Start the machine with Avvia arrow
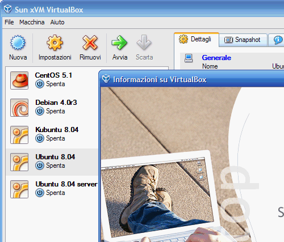284x242 pixels. [119, 43]
